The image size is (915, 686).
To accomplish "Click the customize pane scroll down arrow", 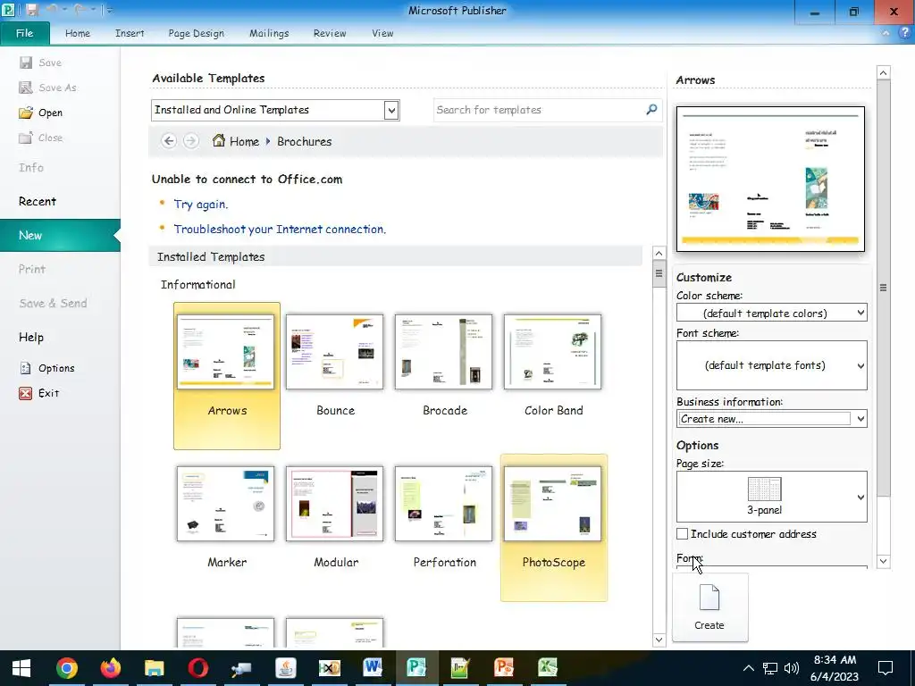I will coord(884,561).
